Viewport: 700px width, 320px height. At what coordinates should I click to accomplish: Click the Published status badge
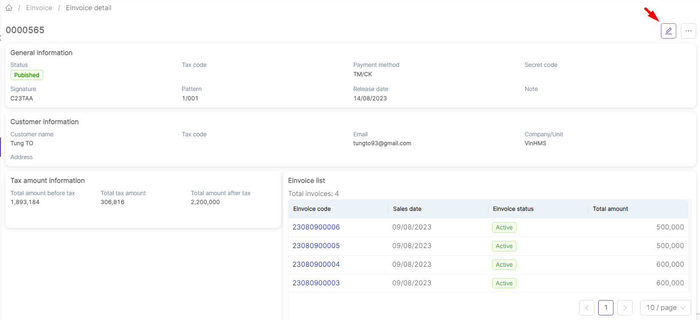pyautogui.click(x=27, y=75)
